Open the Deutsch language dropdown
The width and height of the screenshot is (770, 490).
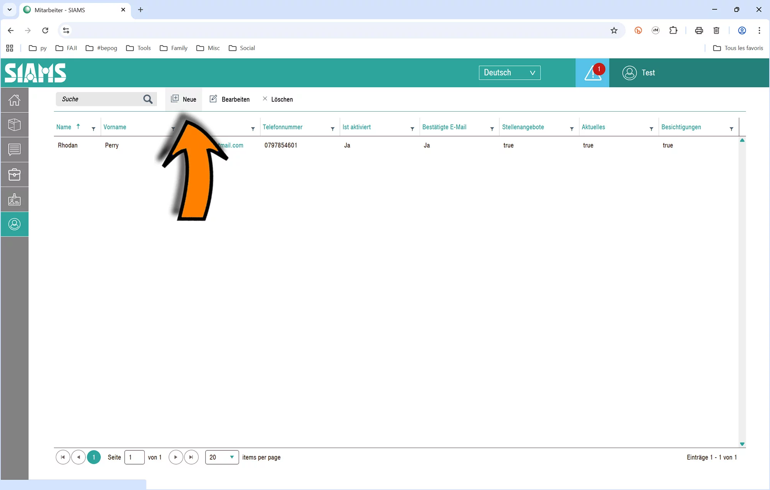point(509,73)
